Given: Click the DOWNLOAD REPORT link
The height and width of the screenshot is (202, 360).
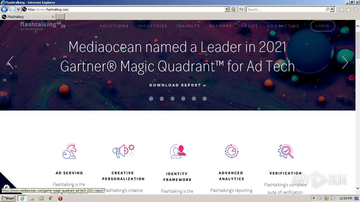Looking at the screenshot, I should pyautogui.click(x=178, y=85).
